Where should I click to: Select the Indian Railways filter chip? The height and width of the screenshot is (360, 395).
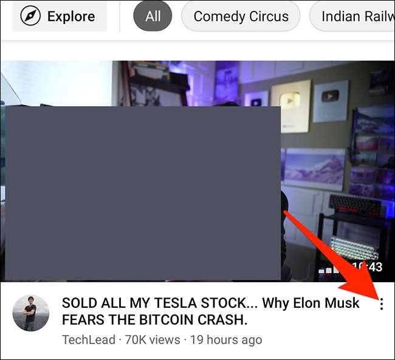tap(352, 16)
